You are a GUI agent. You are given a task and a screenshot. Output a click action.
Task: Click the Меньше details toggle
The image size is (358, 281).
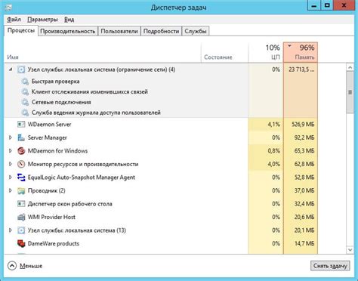point(25,266)
